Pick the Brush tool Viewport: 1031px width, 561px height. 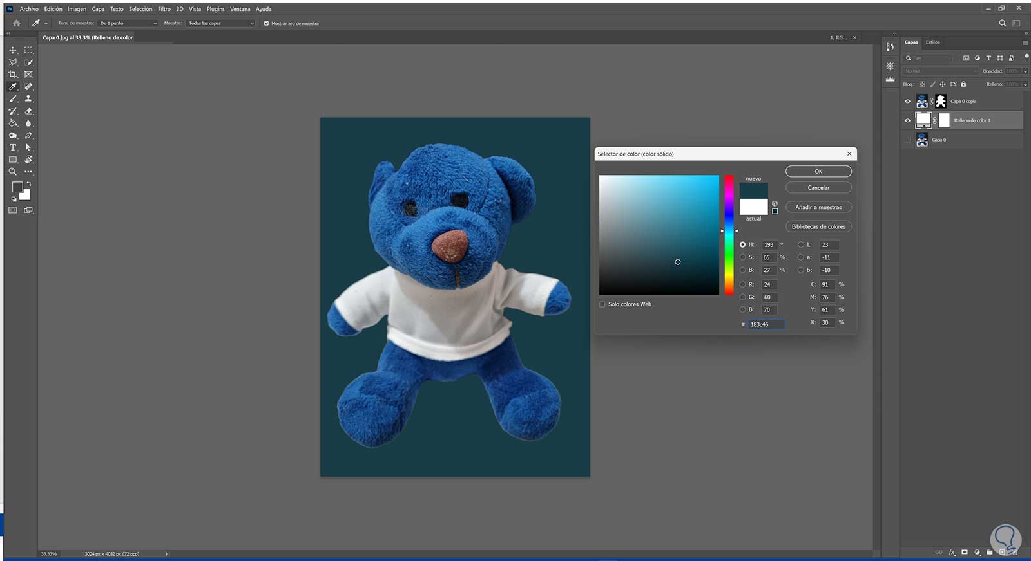click(x=12, y=99)
